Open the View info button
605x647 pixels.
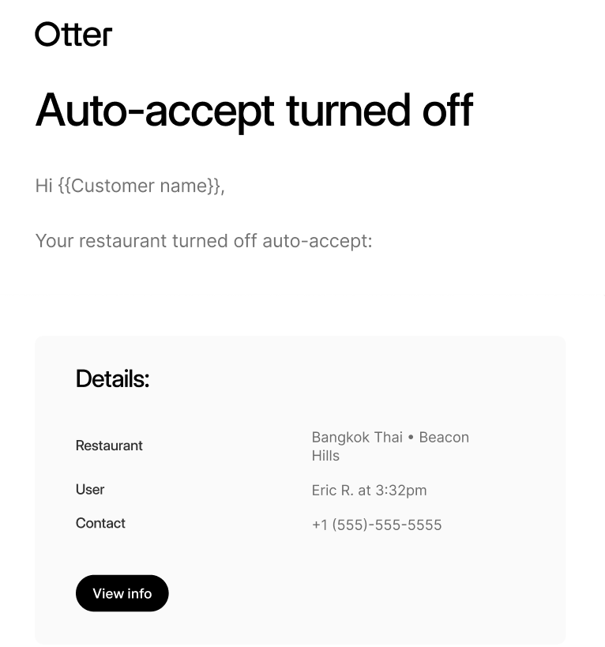point(122,593)
